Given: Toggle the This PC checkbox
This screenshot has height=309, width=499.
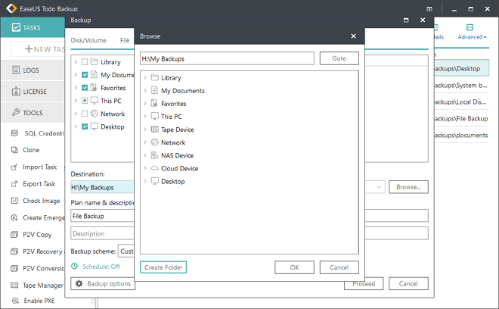Looking at the screenshot, I should tap(85, 101).
